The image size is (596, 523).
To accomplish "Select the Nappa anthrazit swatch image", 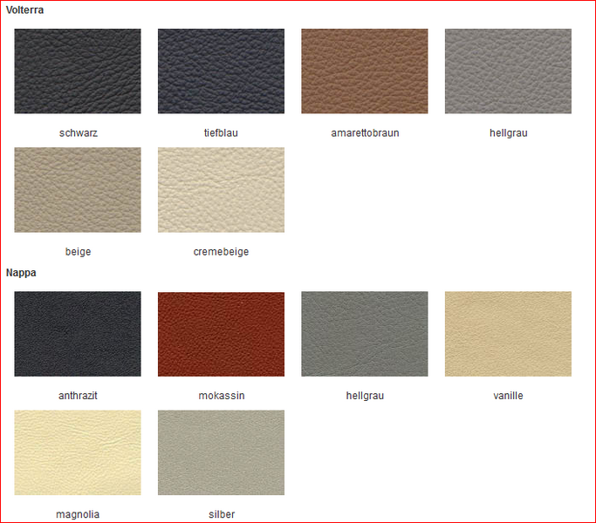I will coord(78,334).
